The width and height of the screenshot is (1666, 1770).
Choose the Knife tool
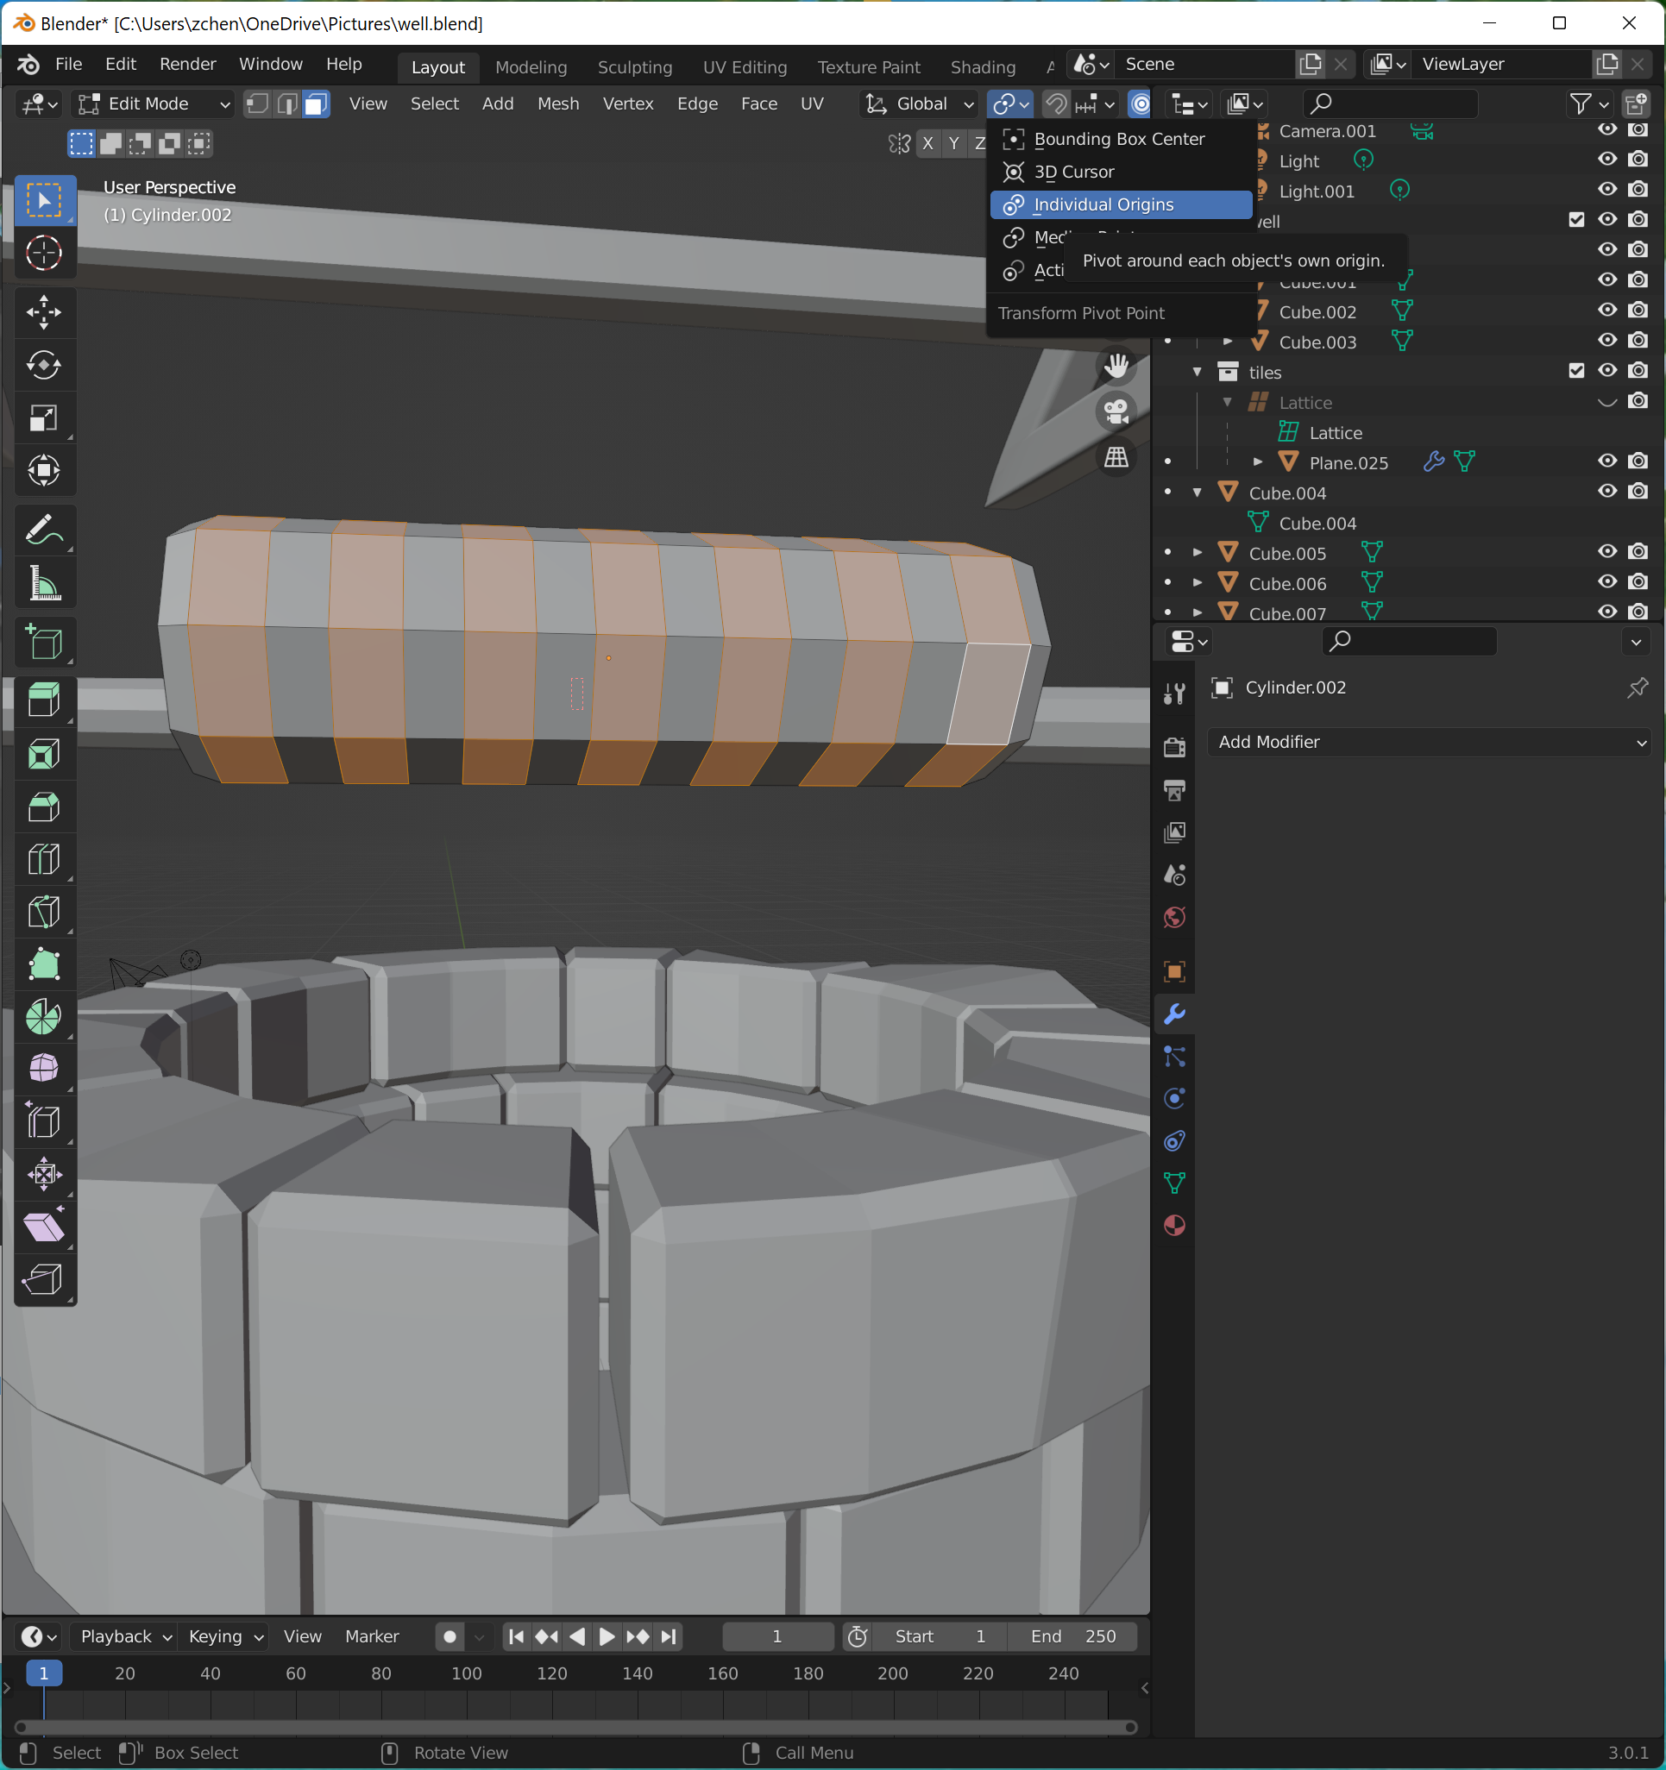click(x=43, y=912)
